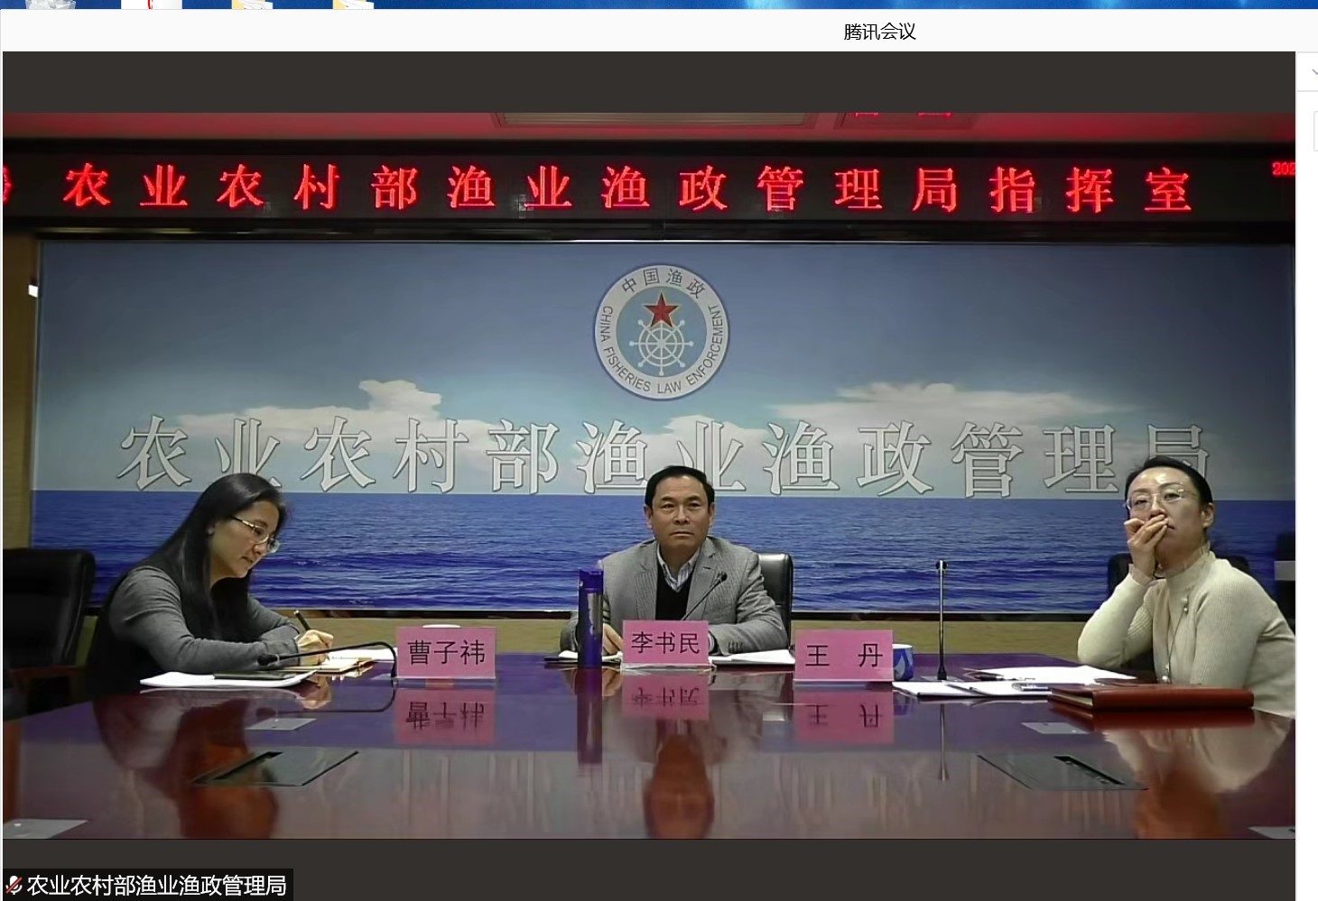The height and width of the screenshot is (901, 1318).
Task: Click the dark letterbox bar above the video
Action: point(648,81)
